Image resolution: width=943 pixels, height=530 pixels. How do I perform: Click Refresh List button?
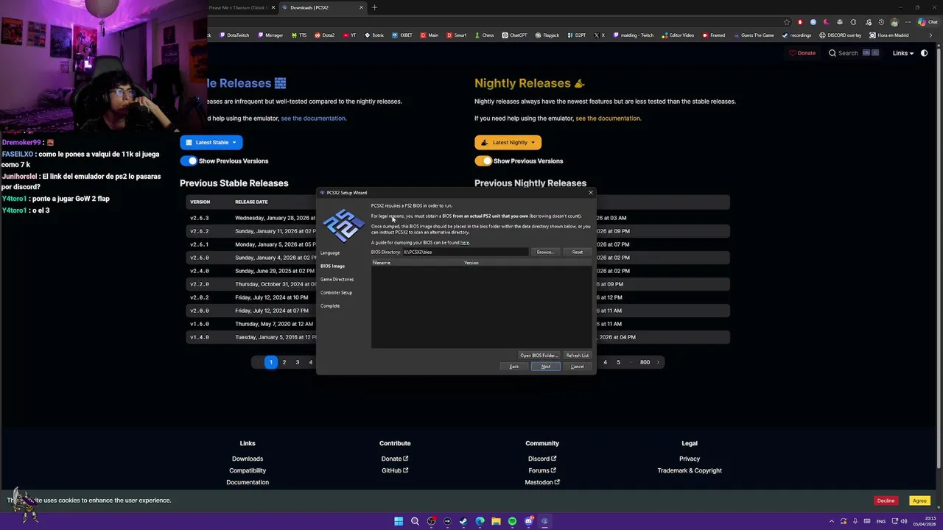click(577, 356)
